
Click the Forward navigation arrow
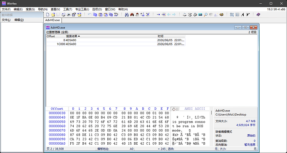click(x=174, y=15)
